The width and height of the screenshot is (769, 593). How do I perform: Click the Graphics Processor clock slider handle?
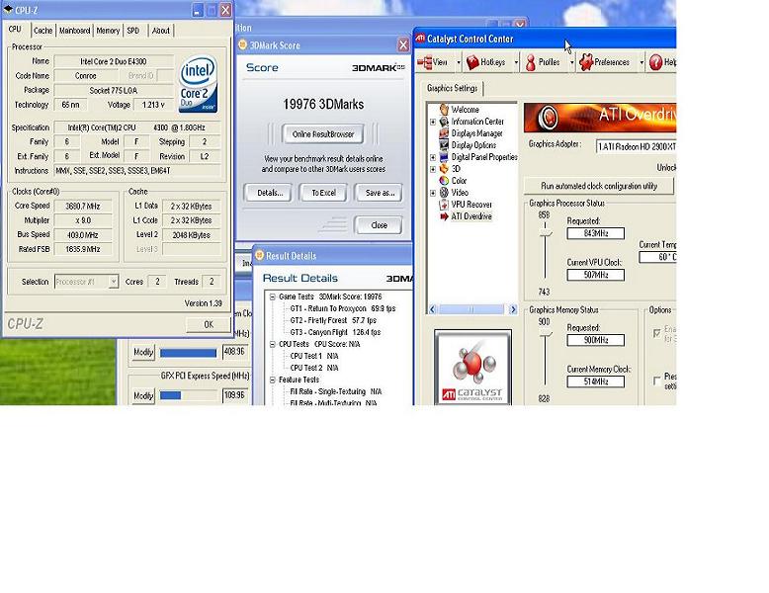(545, 233)
